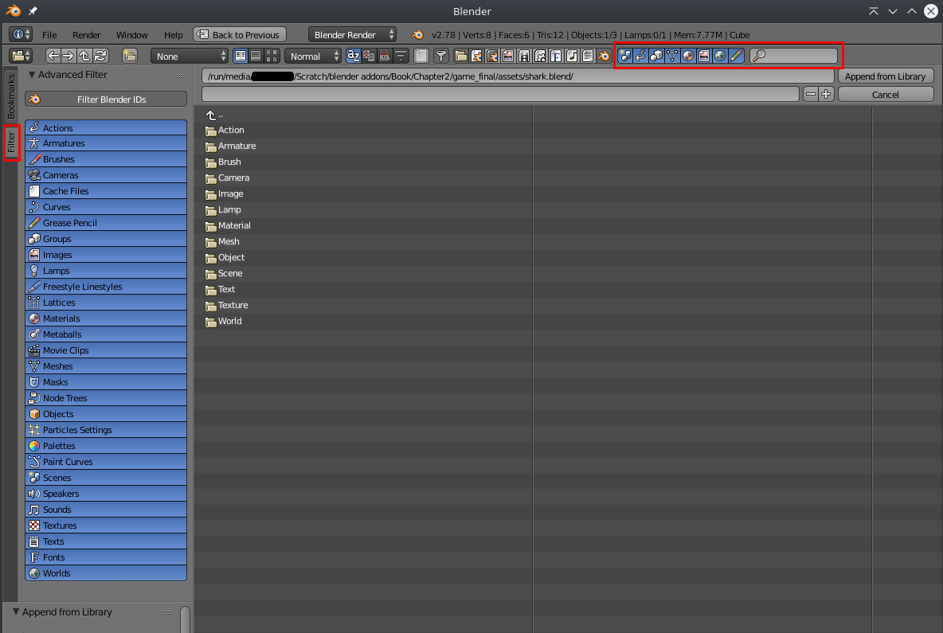
Task: Disable Armatures in the Advanced Filter
Action: click(x=105, y=143)
